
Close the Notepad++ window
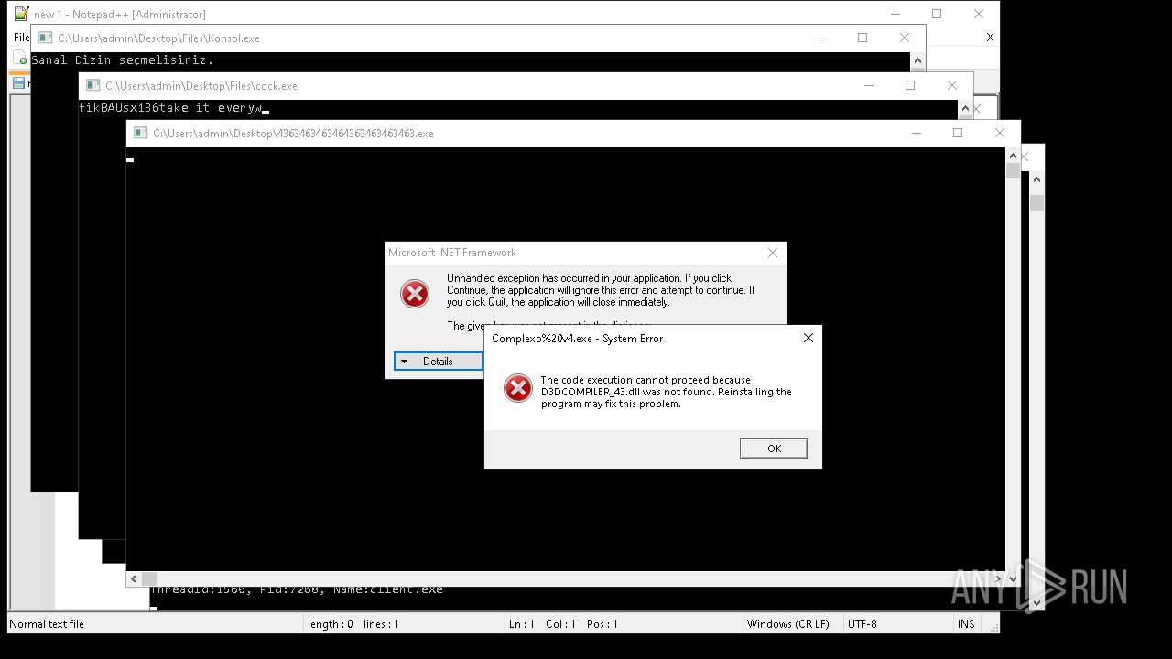pyautogui.click(x=979, y=14)
